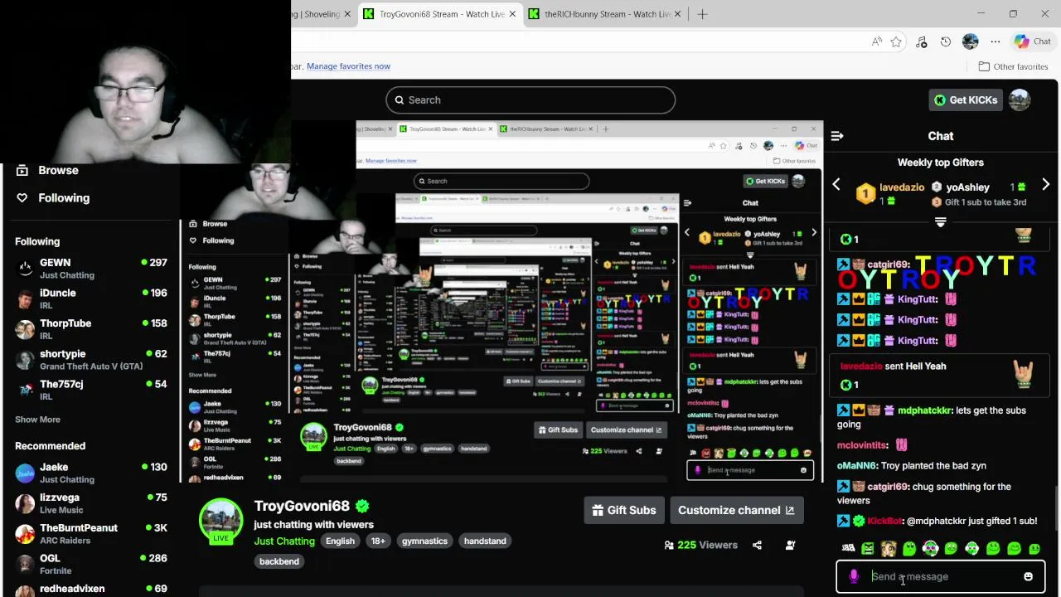Insert the first quick emote in chat

click(x=848, y=548)
